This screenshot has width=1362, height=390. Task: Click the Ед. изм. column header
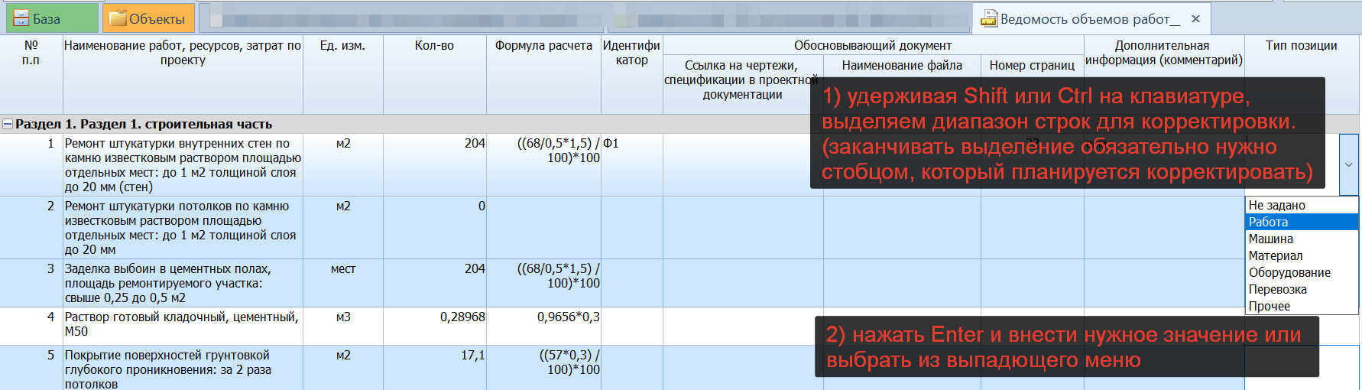(342, 74)
